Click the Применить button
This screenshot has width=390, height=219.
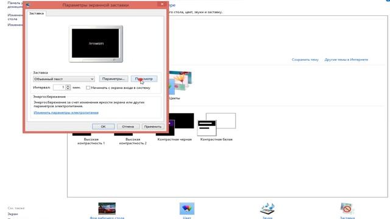[153, 127]
